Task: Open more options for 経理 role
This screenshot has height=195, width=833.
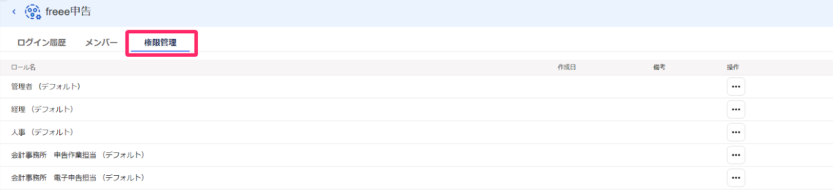Action: click(x=736, y=110)
